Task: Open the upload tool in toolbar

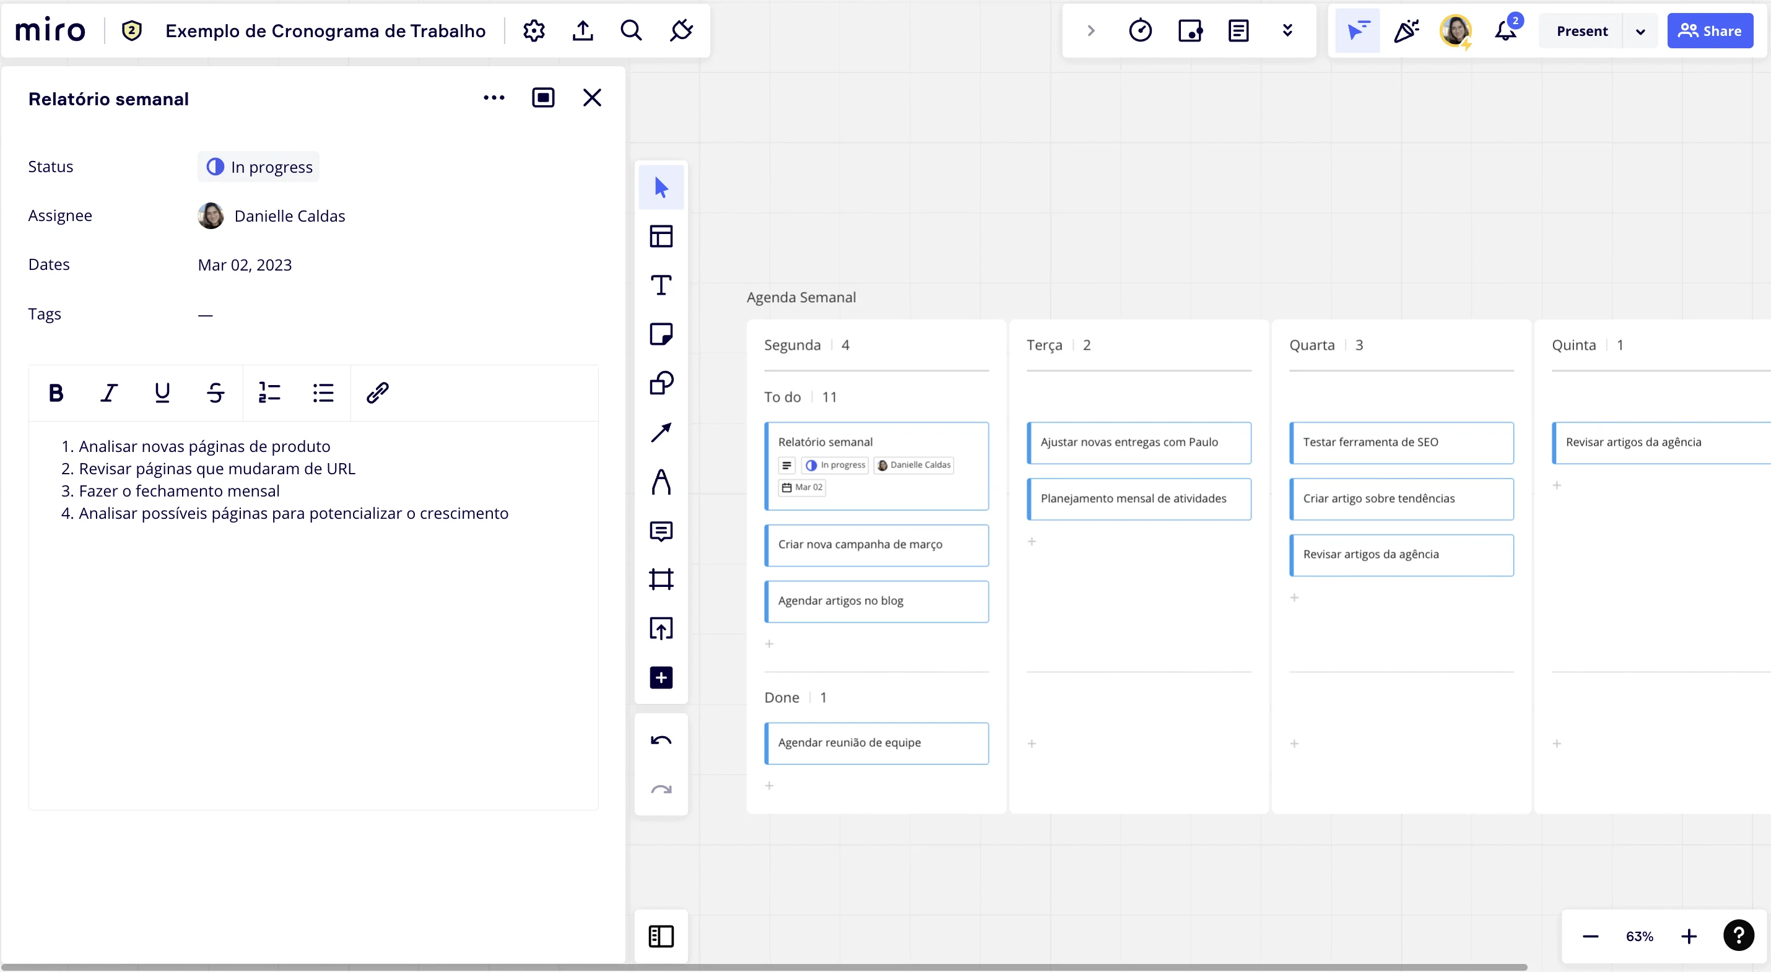Action: [x=661, y=628]
